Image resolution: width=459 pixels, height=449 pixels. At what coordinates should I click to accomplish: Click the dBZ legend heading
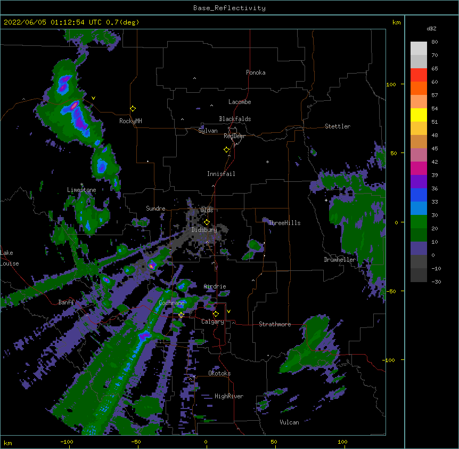point(431,28)
